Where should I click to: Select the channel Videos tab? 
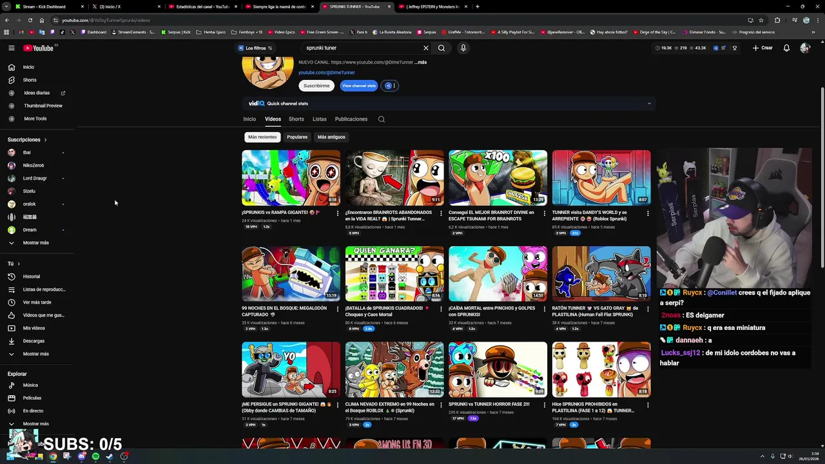pyautogui.click(x=273, y=119)
